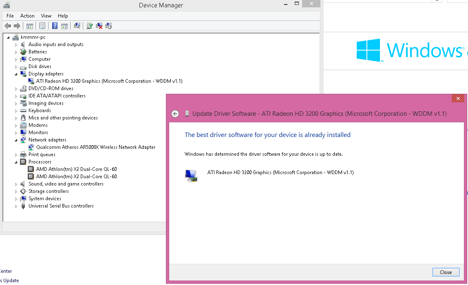Click the Print queues printer icon

click(23, 155)
